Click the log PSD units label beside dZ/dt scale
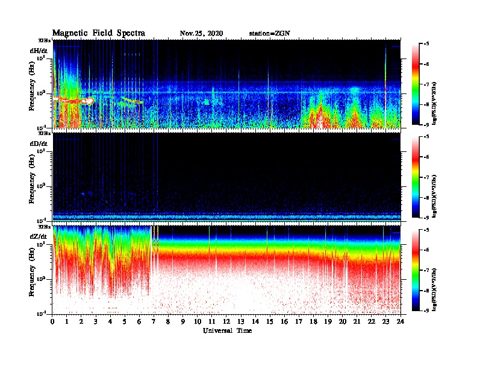Screen dimensions: 477x369 coord(434,289)
